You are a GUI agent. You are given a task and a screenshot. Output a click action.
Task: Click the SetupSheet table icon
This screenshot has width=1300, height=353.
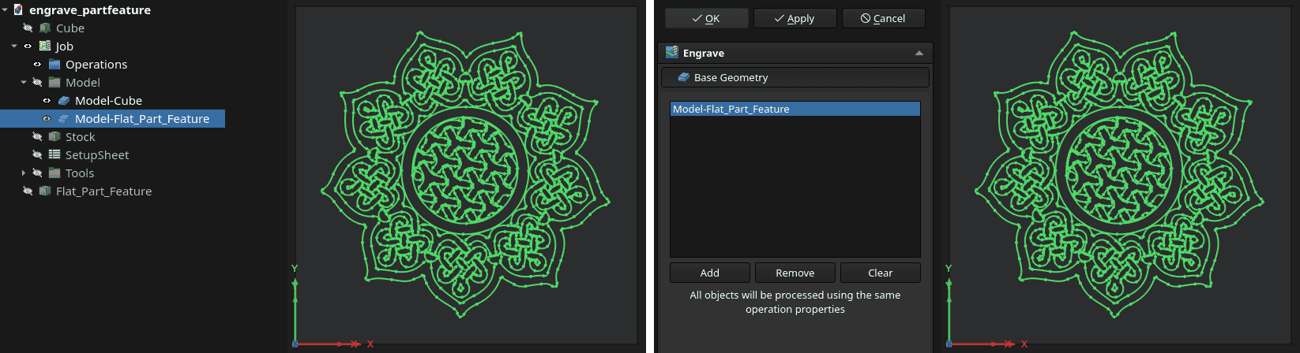pos(54,155)
